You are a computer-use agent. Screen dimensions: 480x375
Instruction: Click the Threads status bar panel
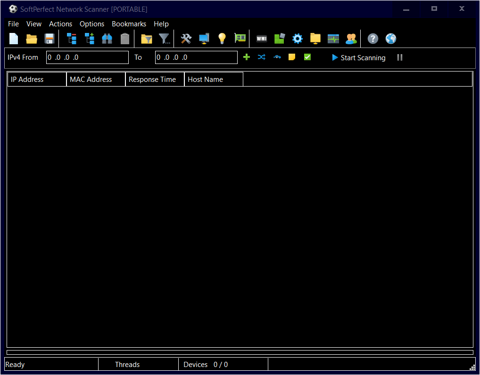coord(138,365)
